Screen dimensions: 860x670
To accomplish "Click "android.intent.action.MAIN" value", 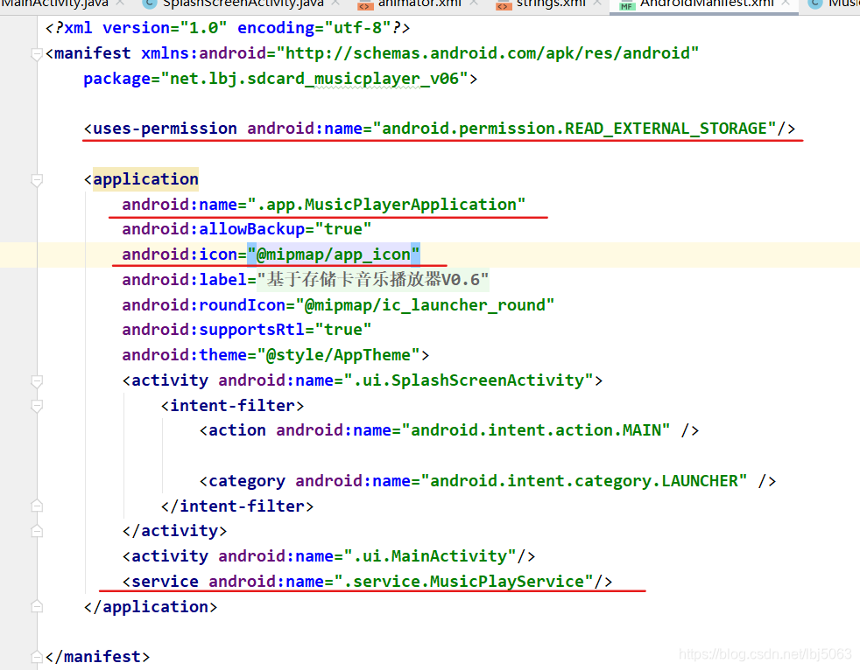I will 536,430.
